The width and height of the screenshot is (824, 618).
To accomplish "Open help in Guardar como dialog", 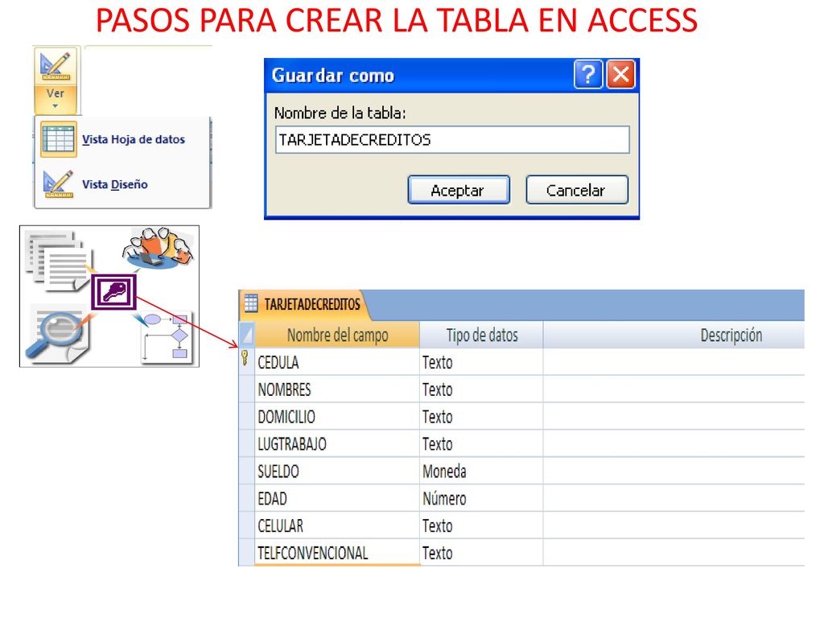I will [x=588, y=75].
